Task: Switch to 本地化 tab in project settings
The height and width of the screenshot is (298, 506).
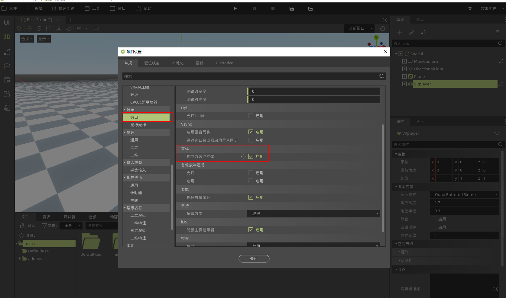Action: click(x=178, y=63)
